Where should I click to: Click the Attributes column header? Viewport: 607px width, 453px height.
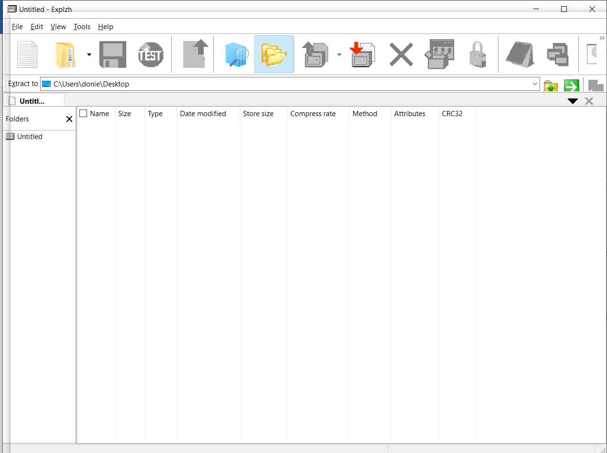[409, 114]
